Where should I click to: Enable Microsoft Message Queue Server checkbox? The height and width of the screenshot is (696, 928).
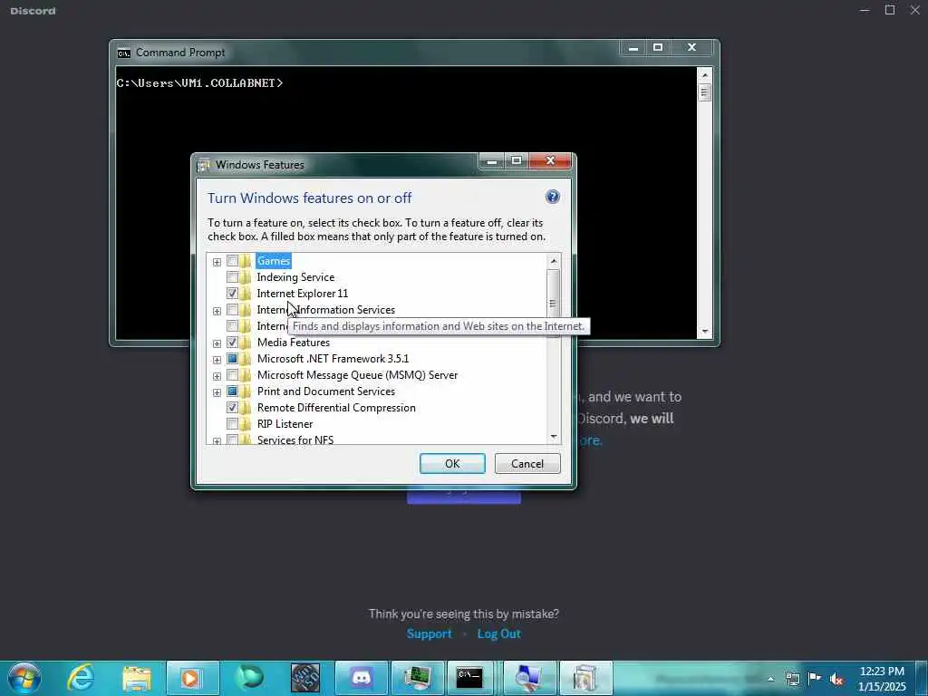(x=232, y=375)
